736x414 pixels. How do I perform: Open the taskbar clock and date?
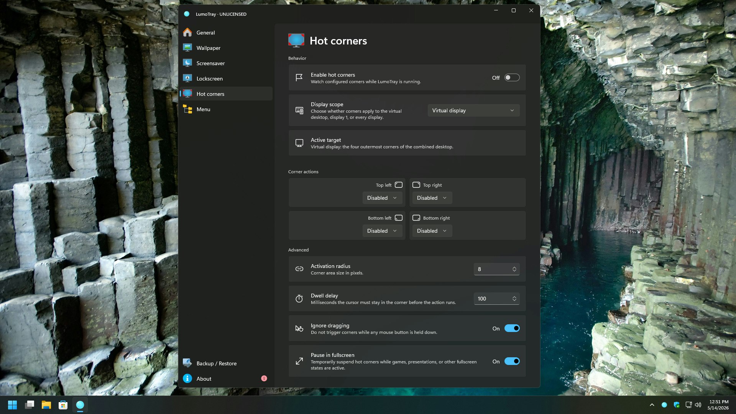[x=718, y=405]
